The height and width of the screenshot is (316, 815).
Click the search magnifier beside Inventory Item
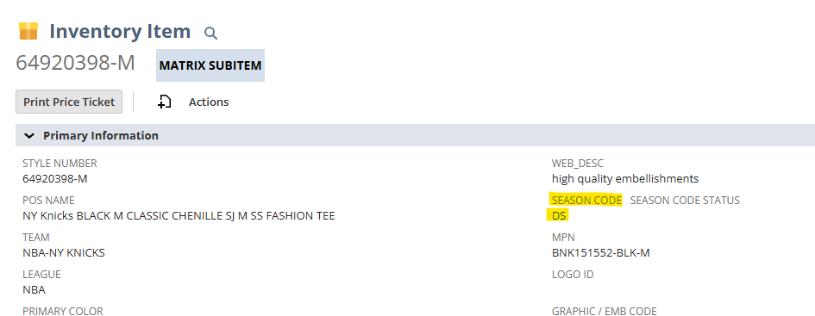[x=210, y=34]
